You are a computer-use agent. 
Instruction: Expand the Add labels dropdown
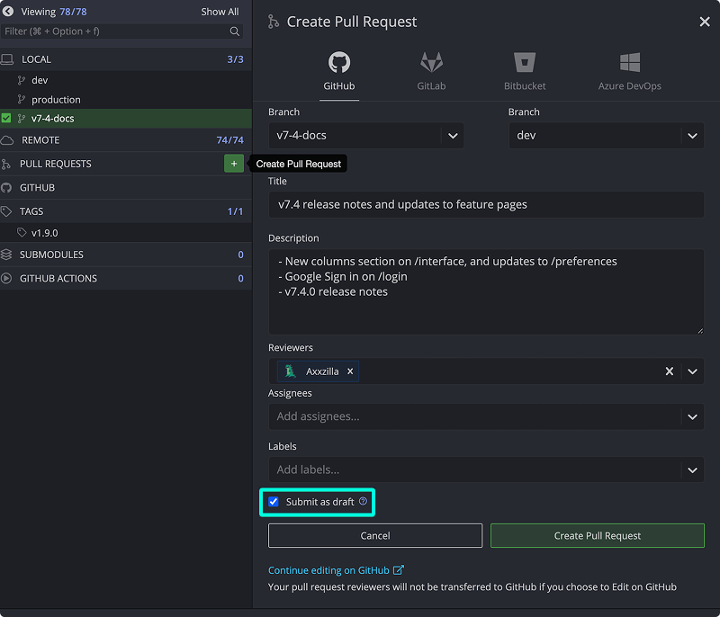click(x=691, y=469)
